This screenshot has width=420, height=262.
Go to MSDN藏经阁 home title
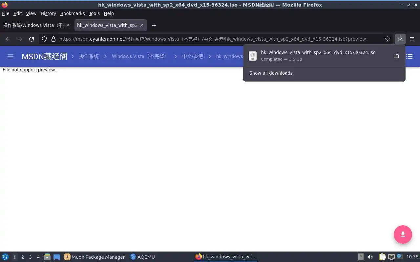point(44,56)
